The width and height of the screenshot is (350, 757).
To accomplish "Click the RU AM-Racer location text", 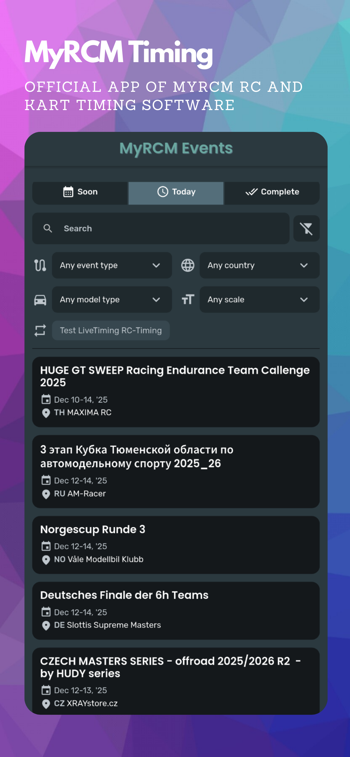I will tap(80, 493).
